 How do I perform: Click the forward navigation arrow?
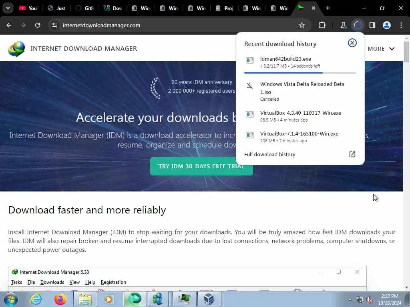(23, 25)
